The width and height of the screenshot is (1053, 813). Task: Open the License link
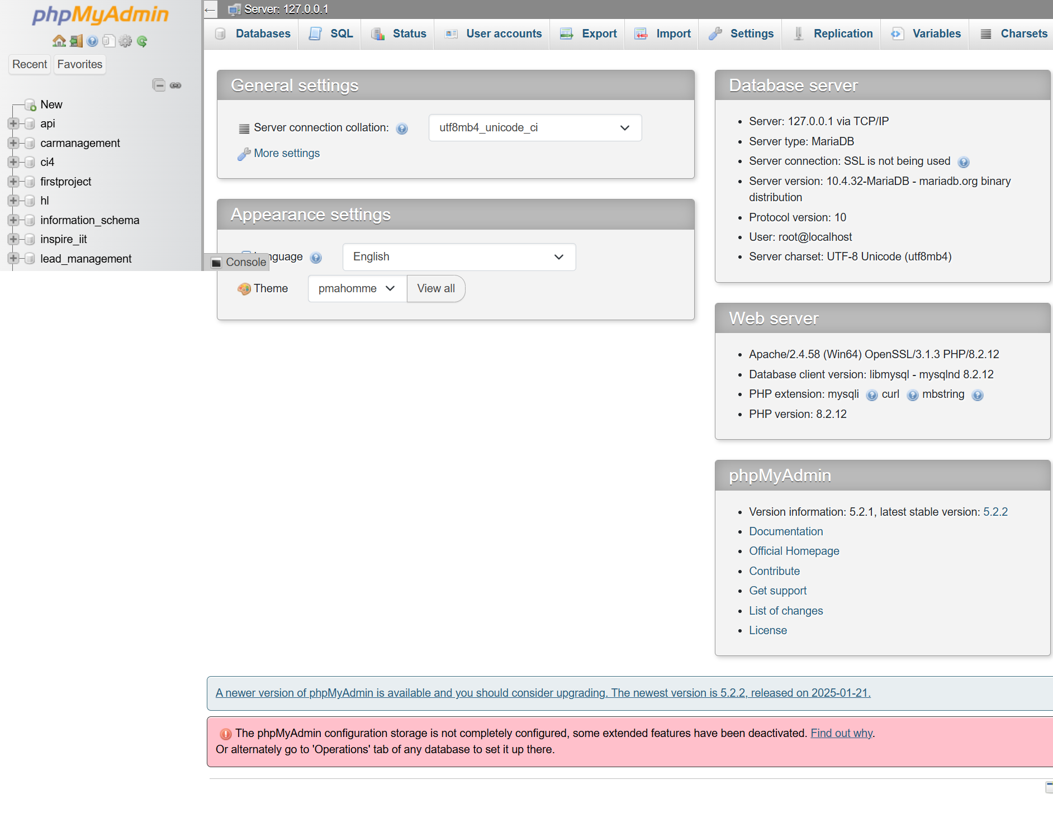pyautogui.click(x=768, y=630)
